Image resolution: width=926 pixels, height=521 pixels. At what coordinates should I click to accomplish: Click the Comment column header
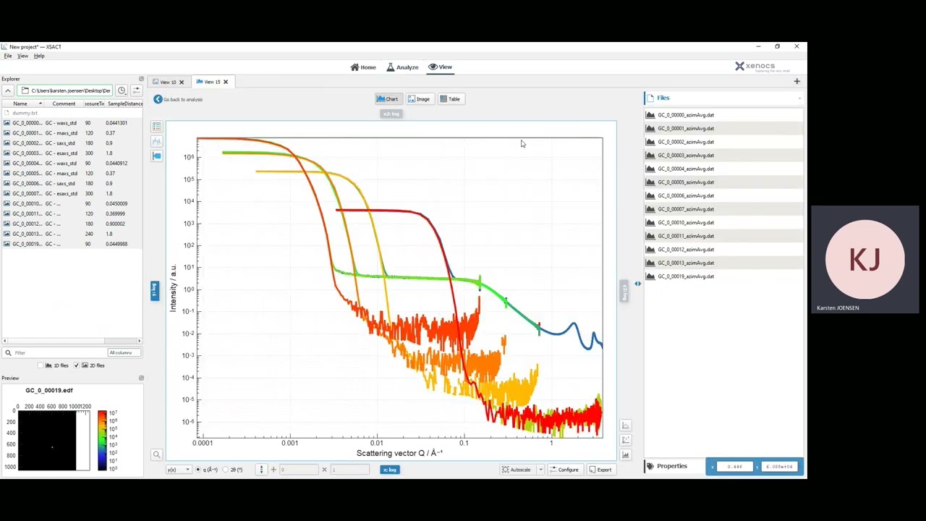point(64,103)
